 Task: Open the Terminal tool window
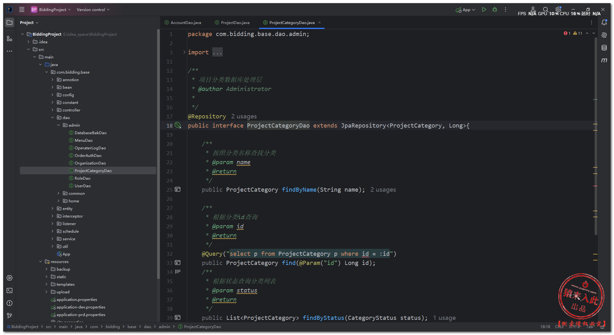[x=9, y=290]
